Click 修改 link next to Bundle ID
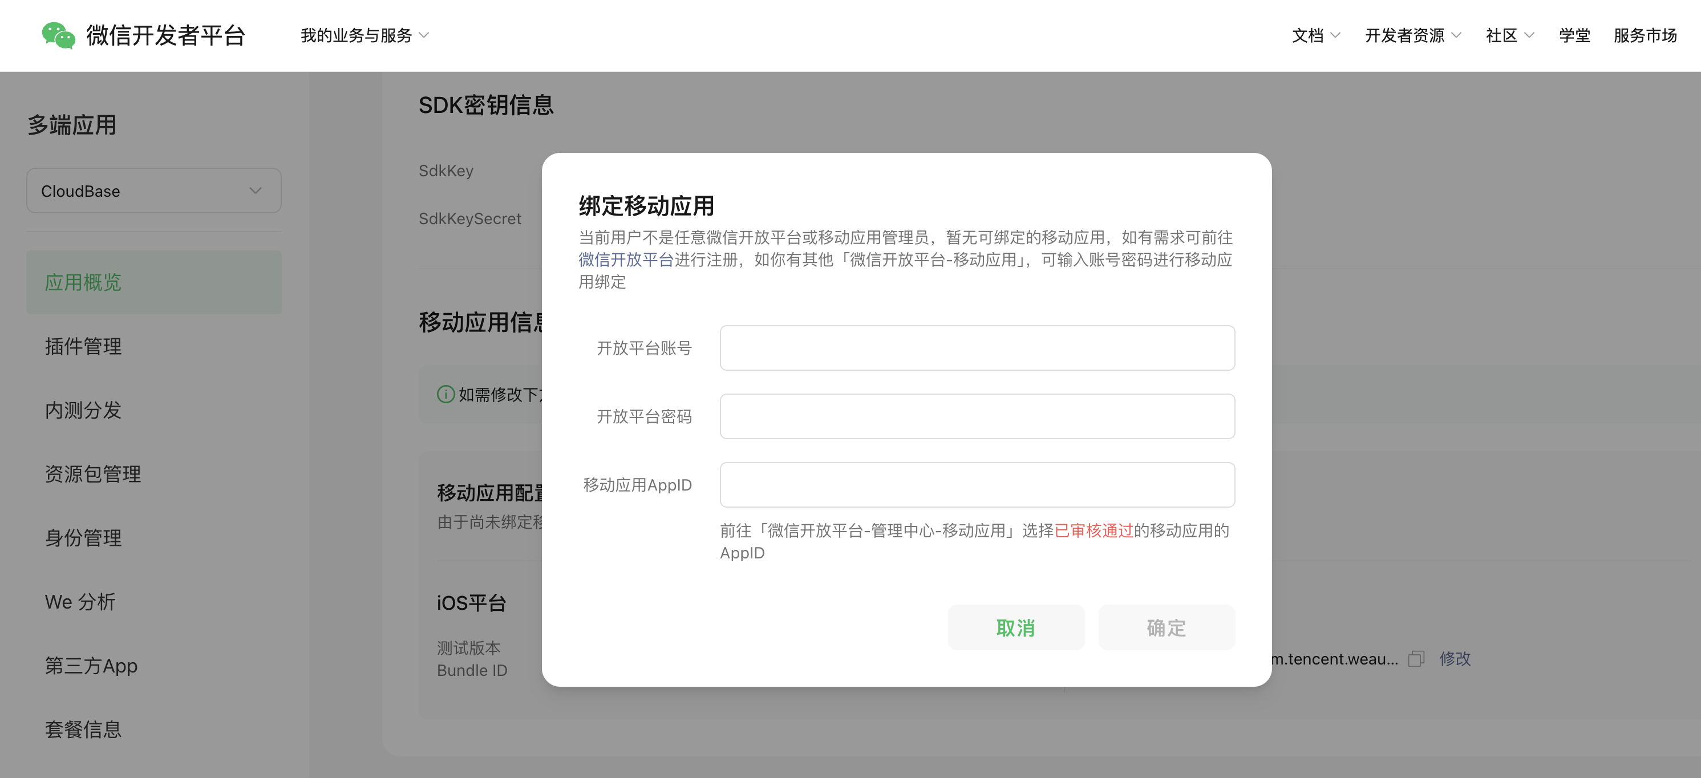Image resolution: width=1701 pixels, height=778 pixels. pyautogui.click(x=1455, y=658)
